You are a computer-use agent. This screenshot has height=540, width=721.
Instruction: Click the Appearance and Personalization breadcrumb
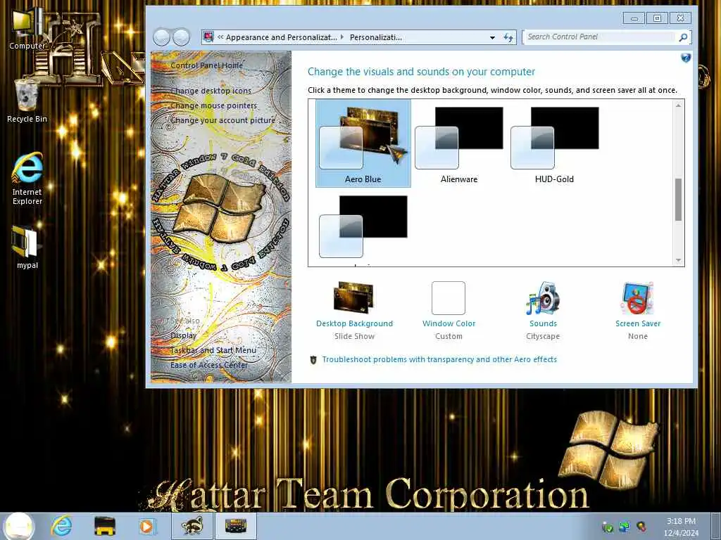click(282, 38)
